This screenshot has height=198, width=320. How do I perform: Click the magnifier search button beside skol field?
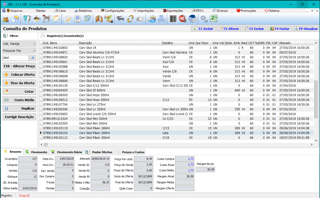33,58
